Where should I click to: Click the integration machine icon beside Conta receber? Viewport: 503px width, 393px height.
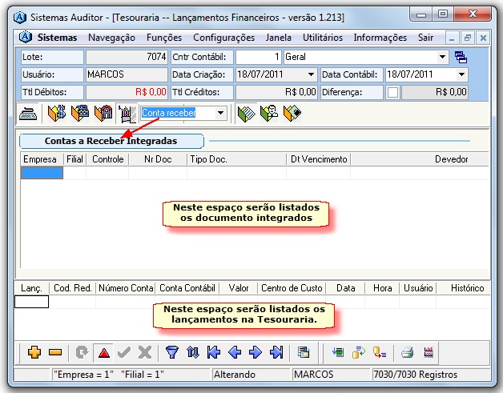pyautogui.click(x=127, y=113)
